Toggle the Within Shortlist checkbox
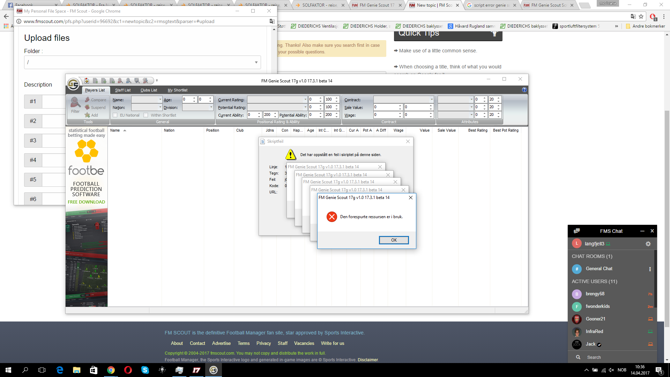This screenshot has width=670, height=377. click(x=146, y=115)
